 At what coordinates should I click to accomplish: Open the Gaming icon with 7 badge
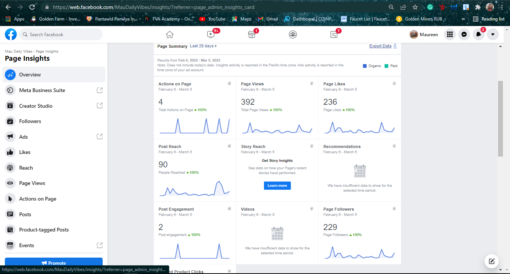[334, 34]
